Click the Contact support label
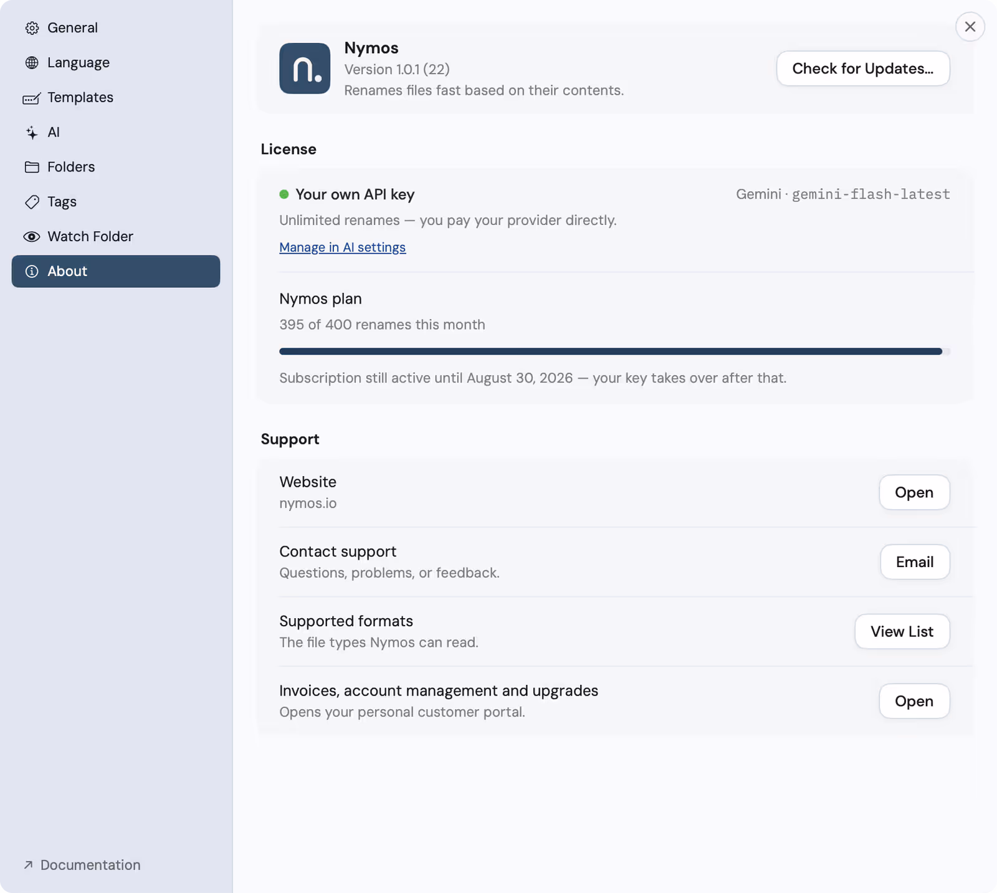The width and height of the screenshot is (997, 893). coord(338,552)
